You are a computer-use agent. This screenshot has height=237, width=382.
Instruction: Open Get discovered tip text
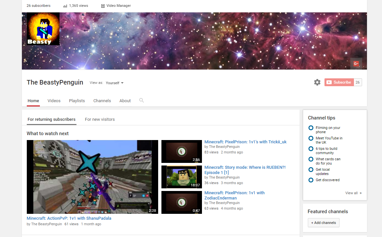point(327,180)
